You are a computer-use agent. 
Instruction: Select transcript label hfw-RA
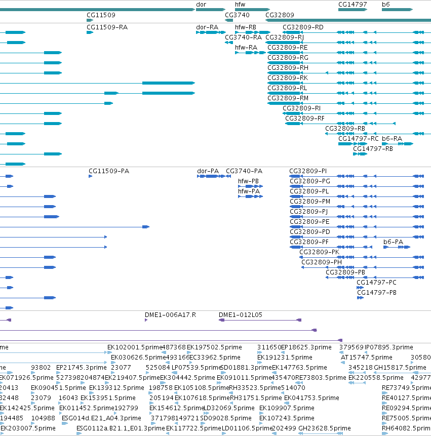click(x=246, y=48)
